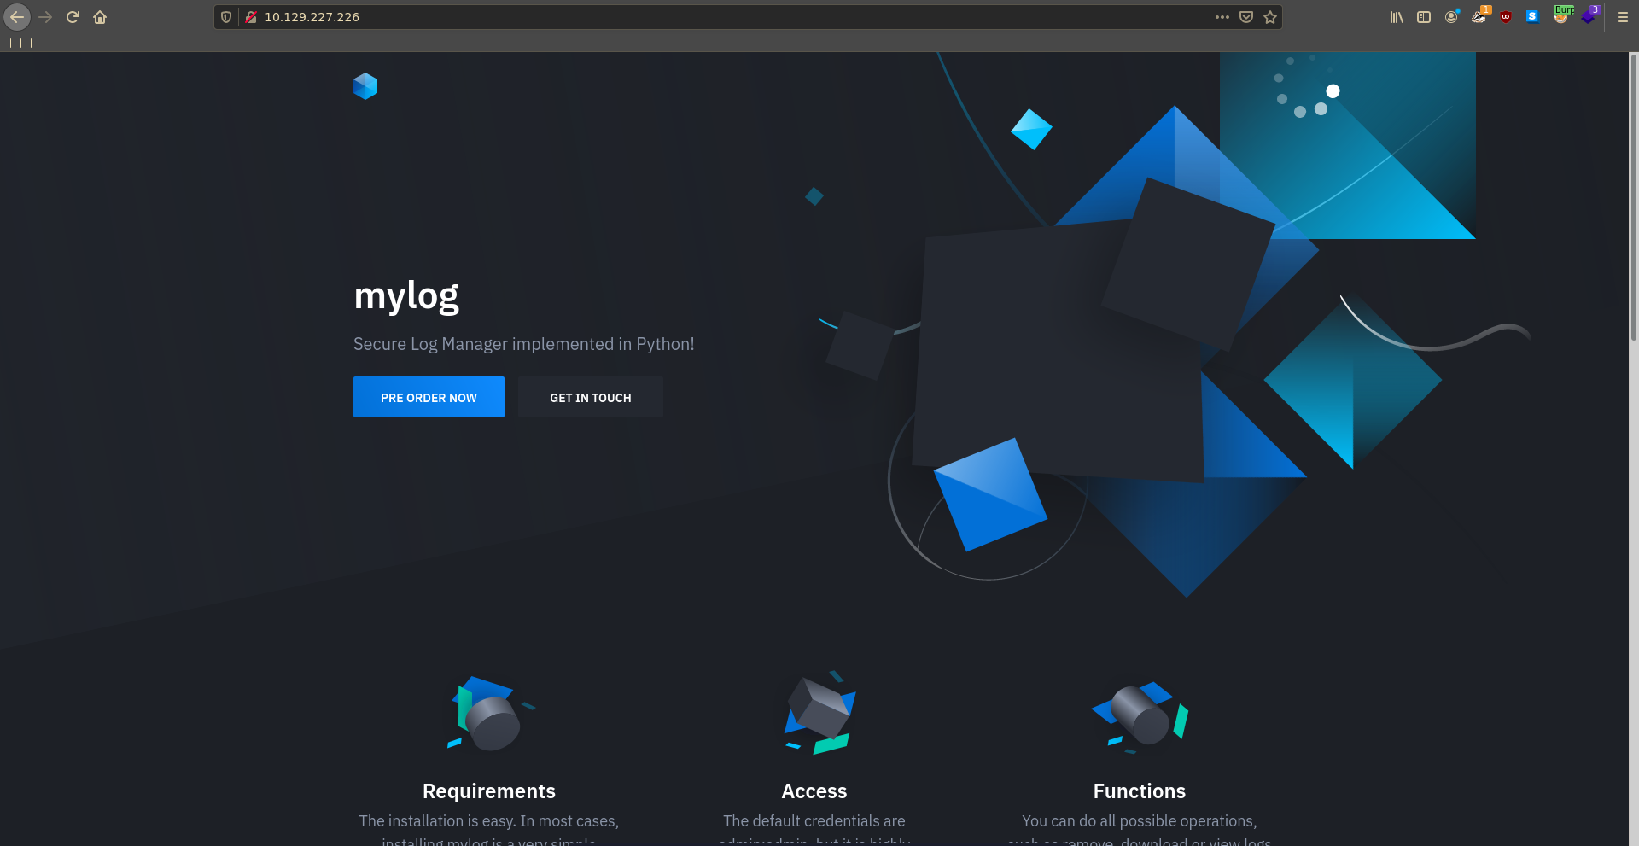Toggle the Firefox sidebar view
This screenshot has width=1639, height=846.
1424,17
